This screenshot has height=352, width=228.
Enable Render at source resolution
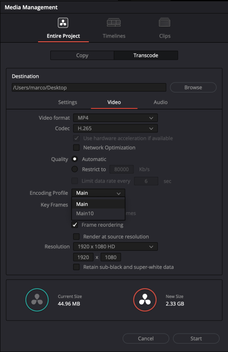[x=77, y=237]
